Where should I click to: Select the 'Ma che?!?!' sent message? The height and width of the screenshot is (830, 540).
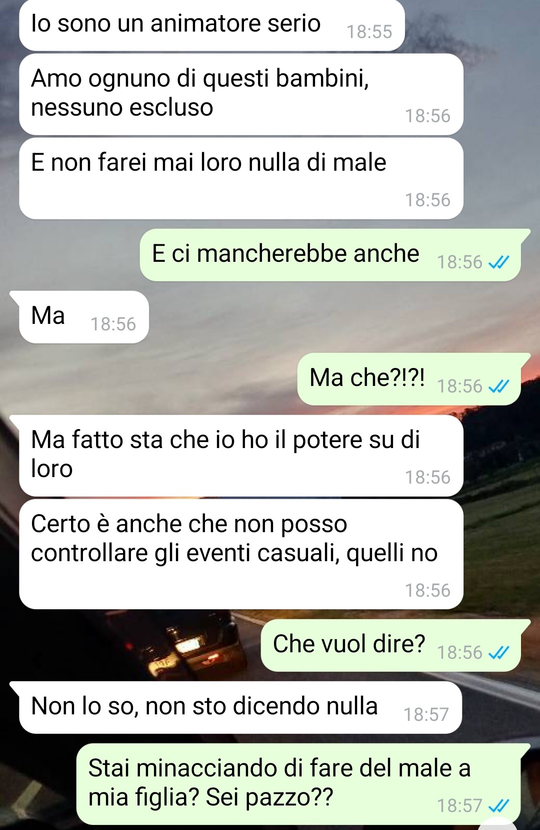pos(409,379)
